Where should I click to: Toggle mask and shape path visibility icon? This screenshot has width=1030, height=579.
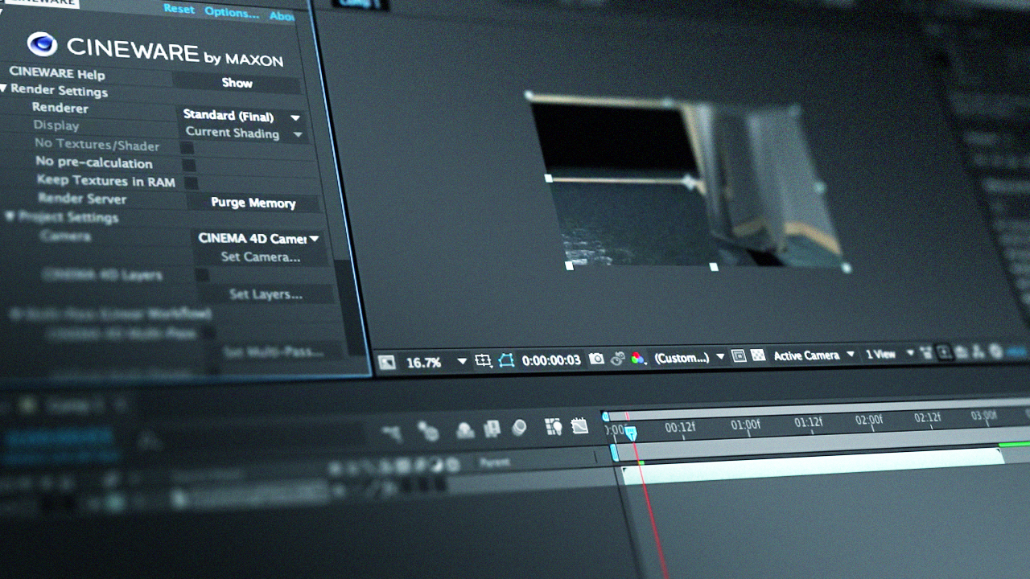point(506,360)
